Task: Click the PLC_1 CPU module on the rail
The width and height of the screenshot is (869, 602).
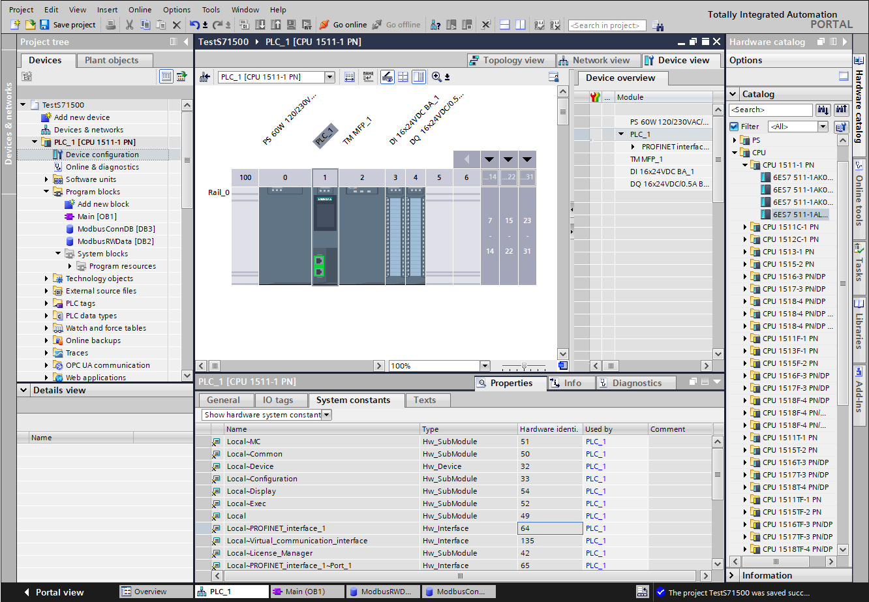Action: (325, 236)
